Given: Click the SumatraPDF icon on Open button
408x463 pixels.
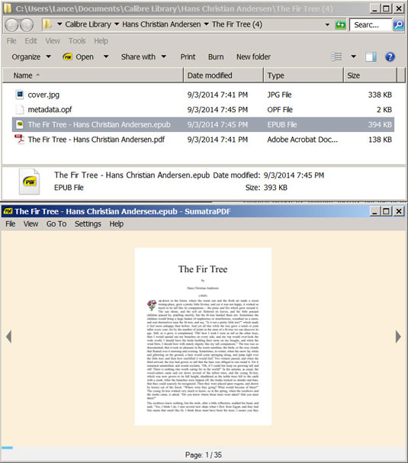Looking at the screenshot, I should [x=68, y=56].
